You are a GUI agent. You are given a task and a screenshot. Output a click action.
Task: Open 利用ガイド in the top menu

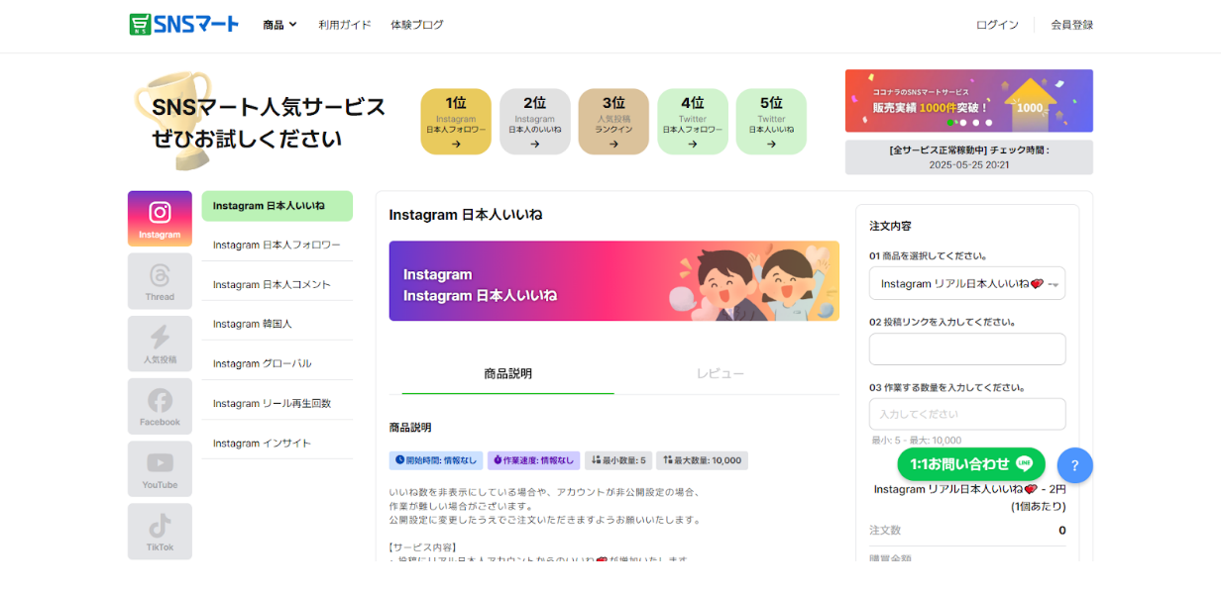[x=345, y=25]
